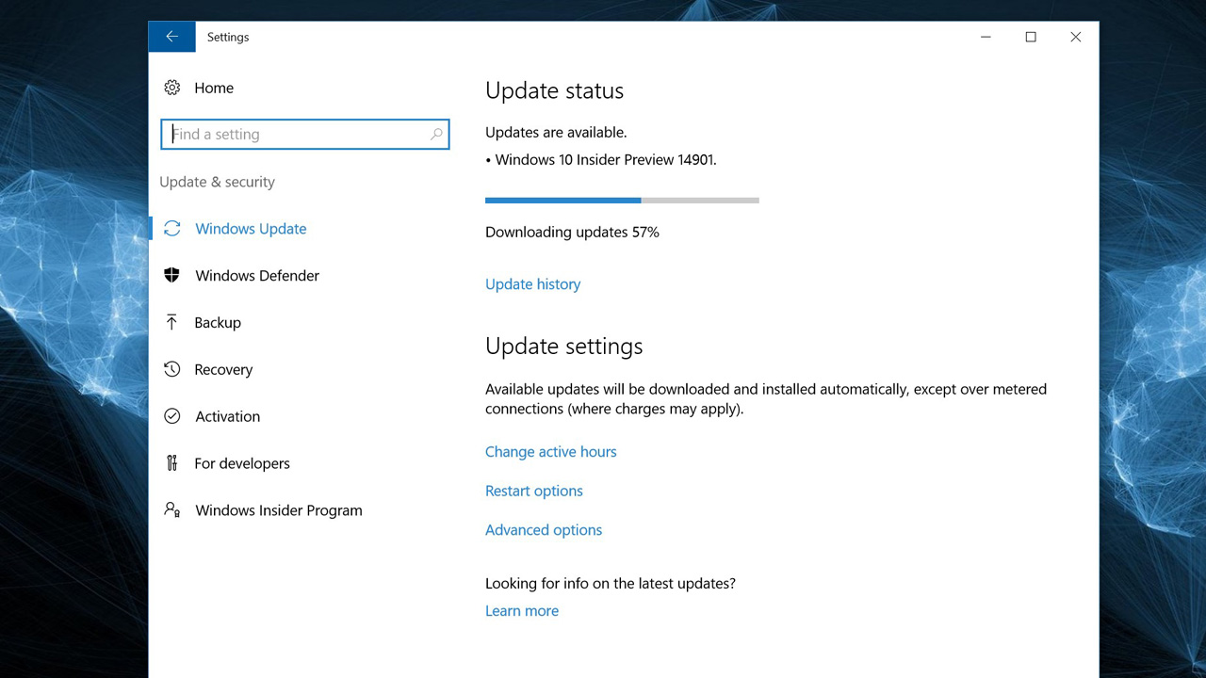Viewport: 1206px width, 678px height.
Task: Select the For developers tools icon
Action: pos(172,463)
